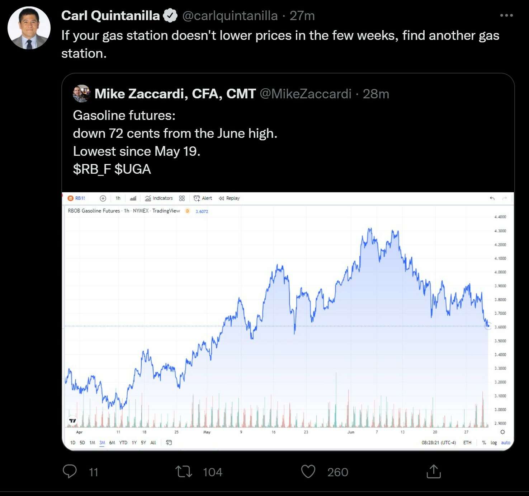Open the 1h interval dropdown

click(x=118, y=198)
